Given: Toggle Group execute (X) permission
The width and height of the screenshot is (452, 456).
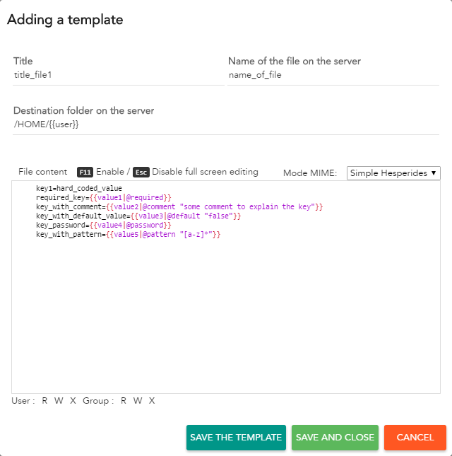Looking at the screenshot, I should 152,401.
